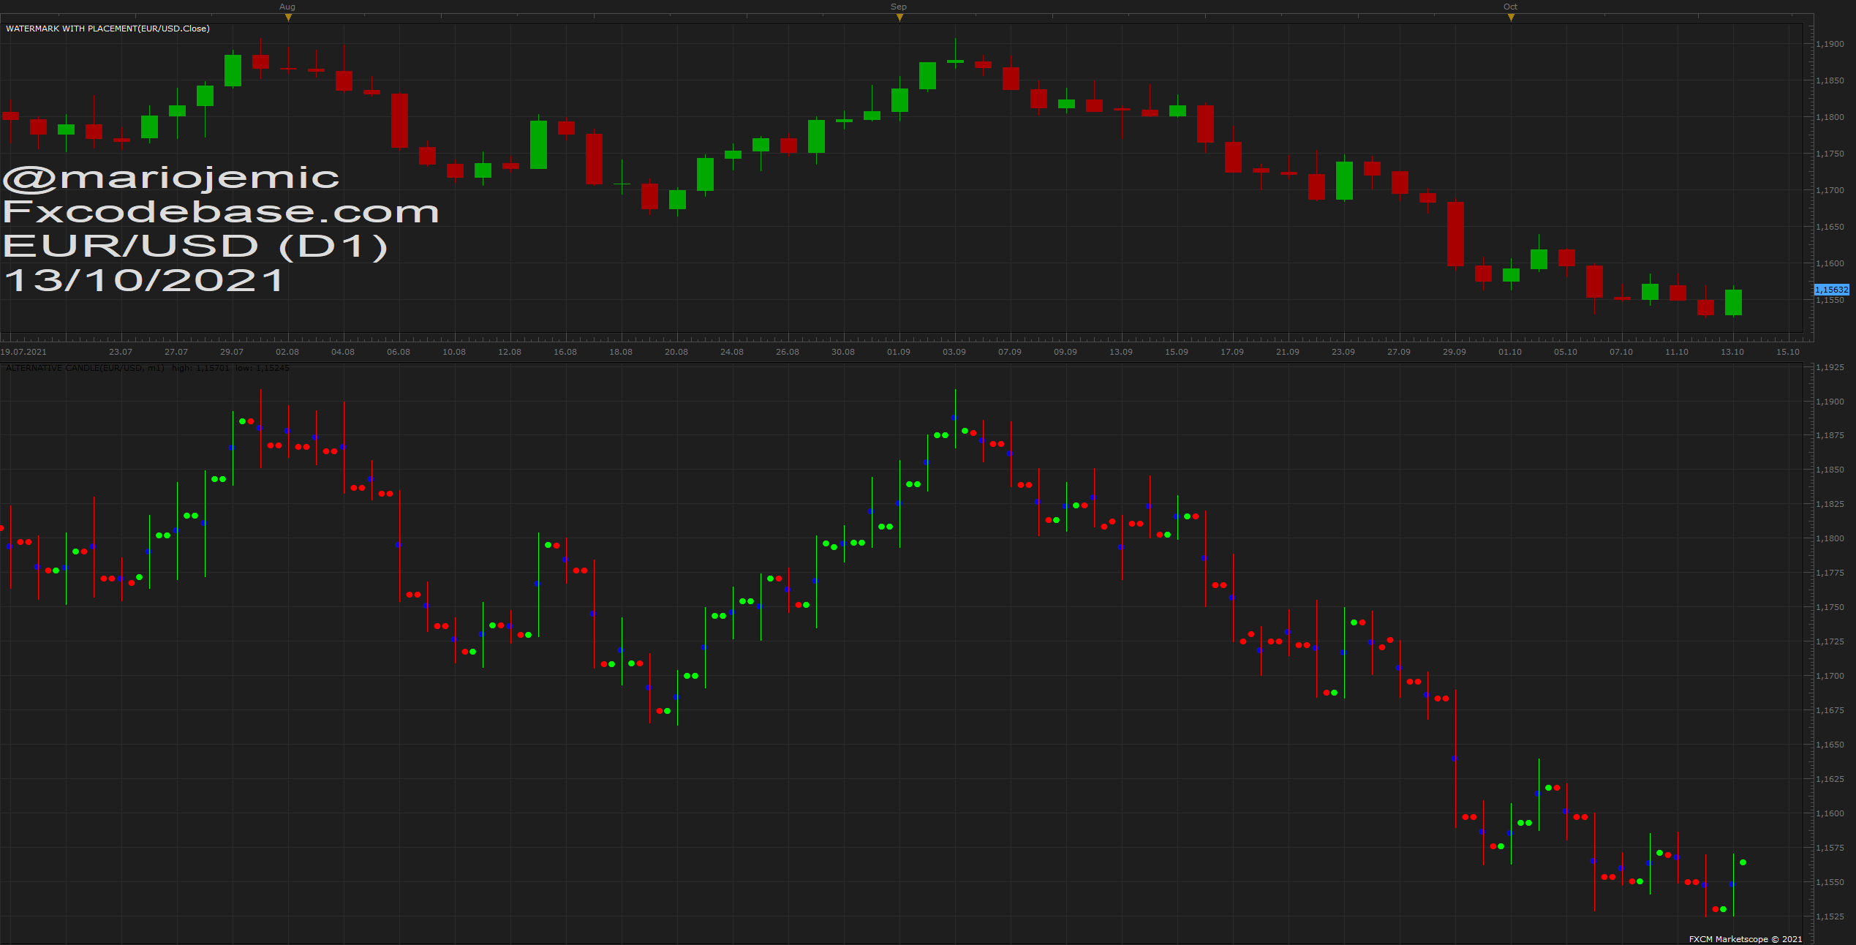Click the 01.09 date axis label
This screenshot has height=945, width=1856.
[899, 352]
